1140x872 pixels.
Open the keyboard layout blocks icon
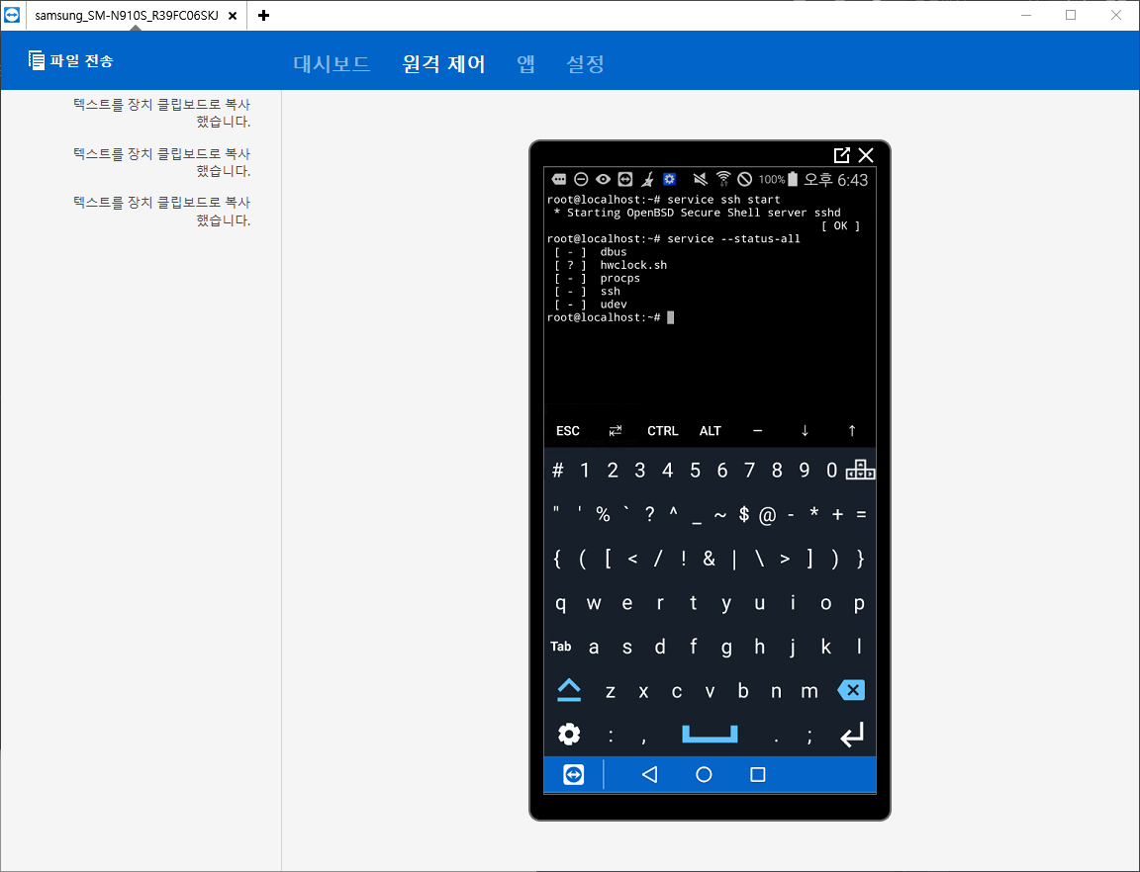coord(861,470)
